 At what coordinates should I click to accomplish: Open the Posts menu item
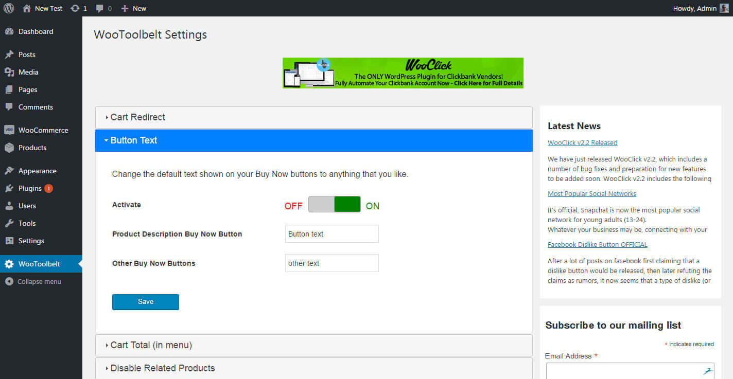[x=41, y=55]
